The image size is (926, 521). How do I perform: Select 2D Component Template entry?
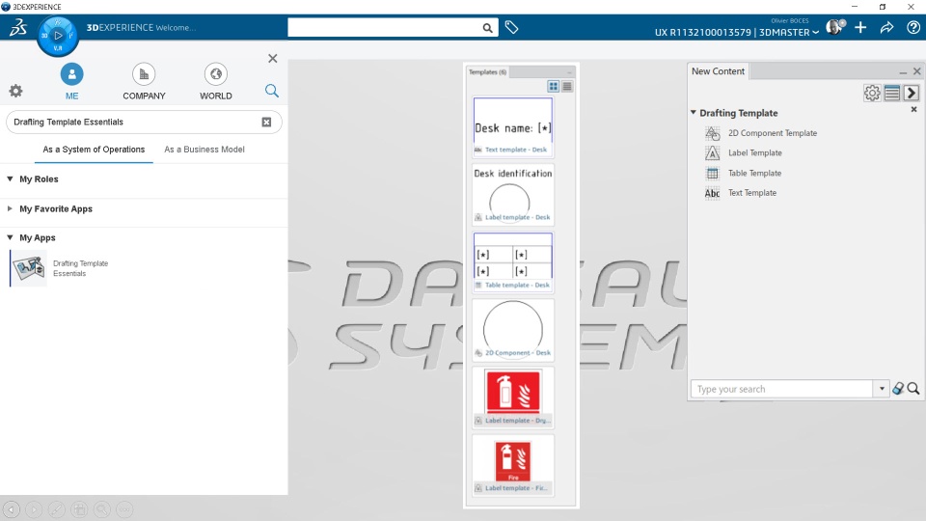[x=773, y=133]
